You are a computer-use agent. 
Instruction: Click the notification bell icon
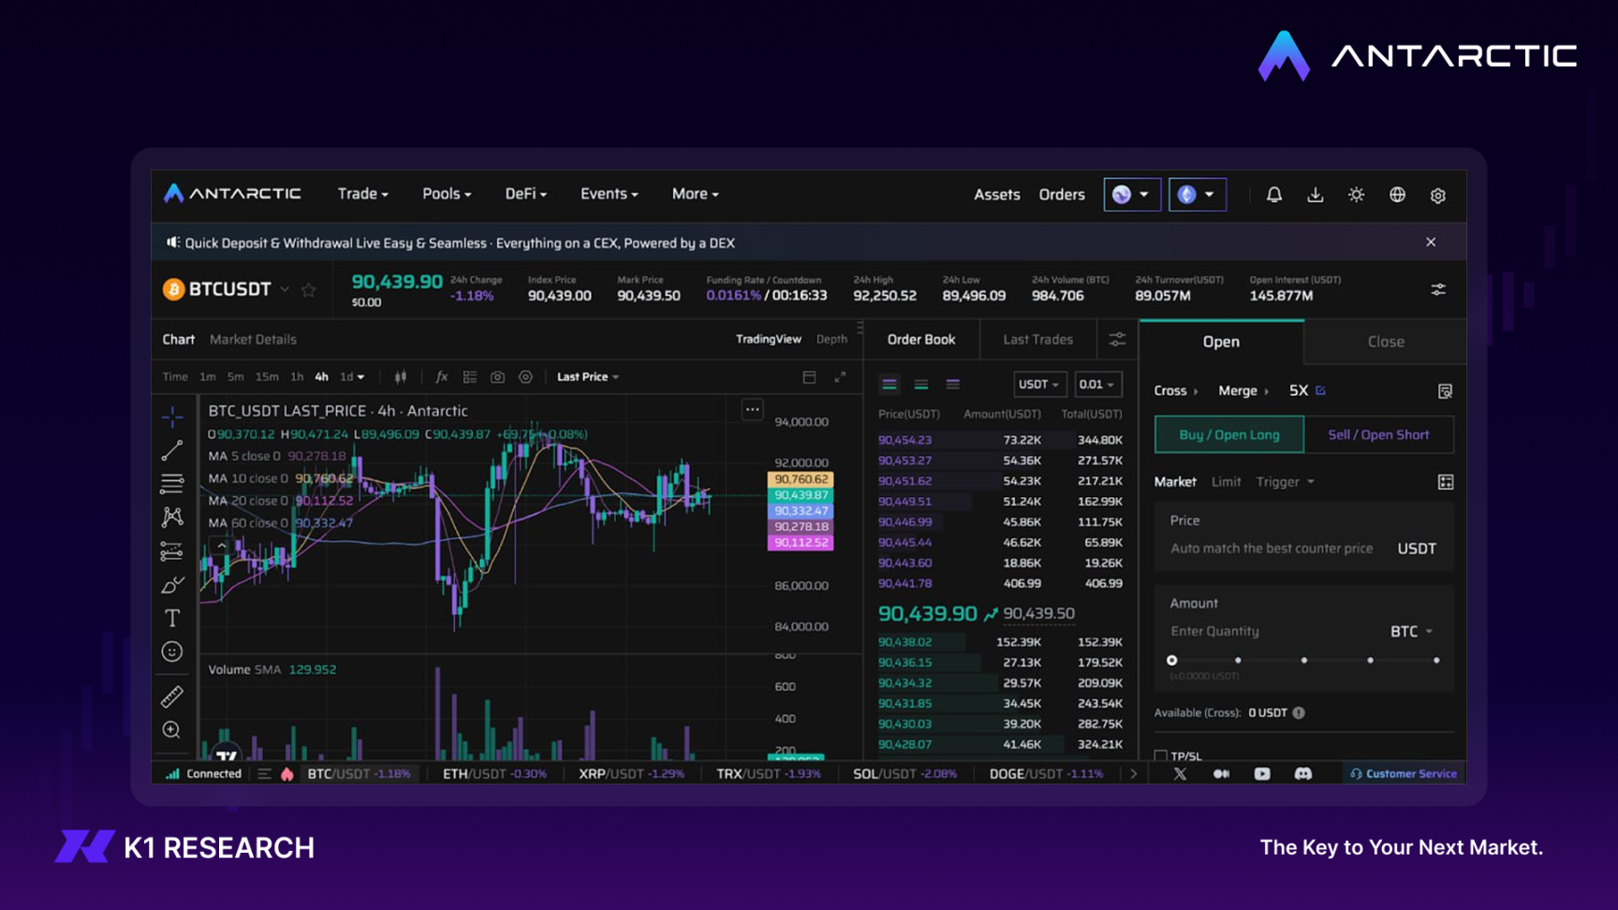pos(1273,195)
